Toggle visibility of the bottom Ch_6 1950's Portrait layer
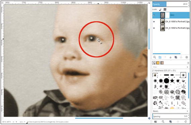The width and height of the screenshot is (191, 125). point(154,28)
